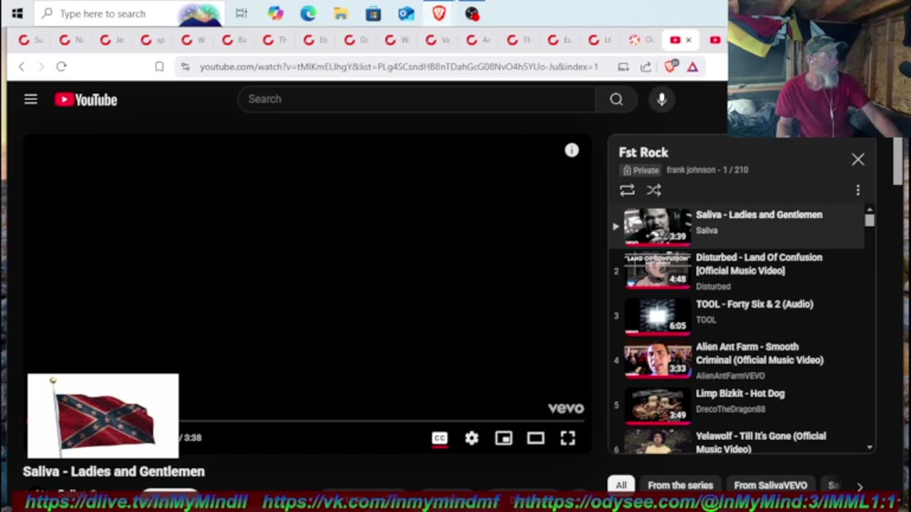Play 'TOOL - Forty Six & 2 (Audio)'
The height and width of the screenshot is (512, 911).
click(737, 316)
